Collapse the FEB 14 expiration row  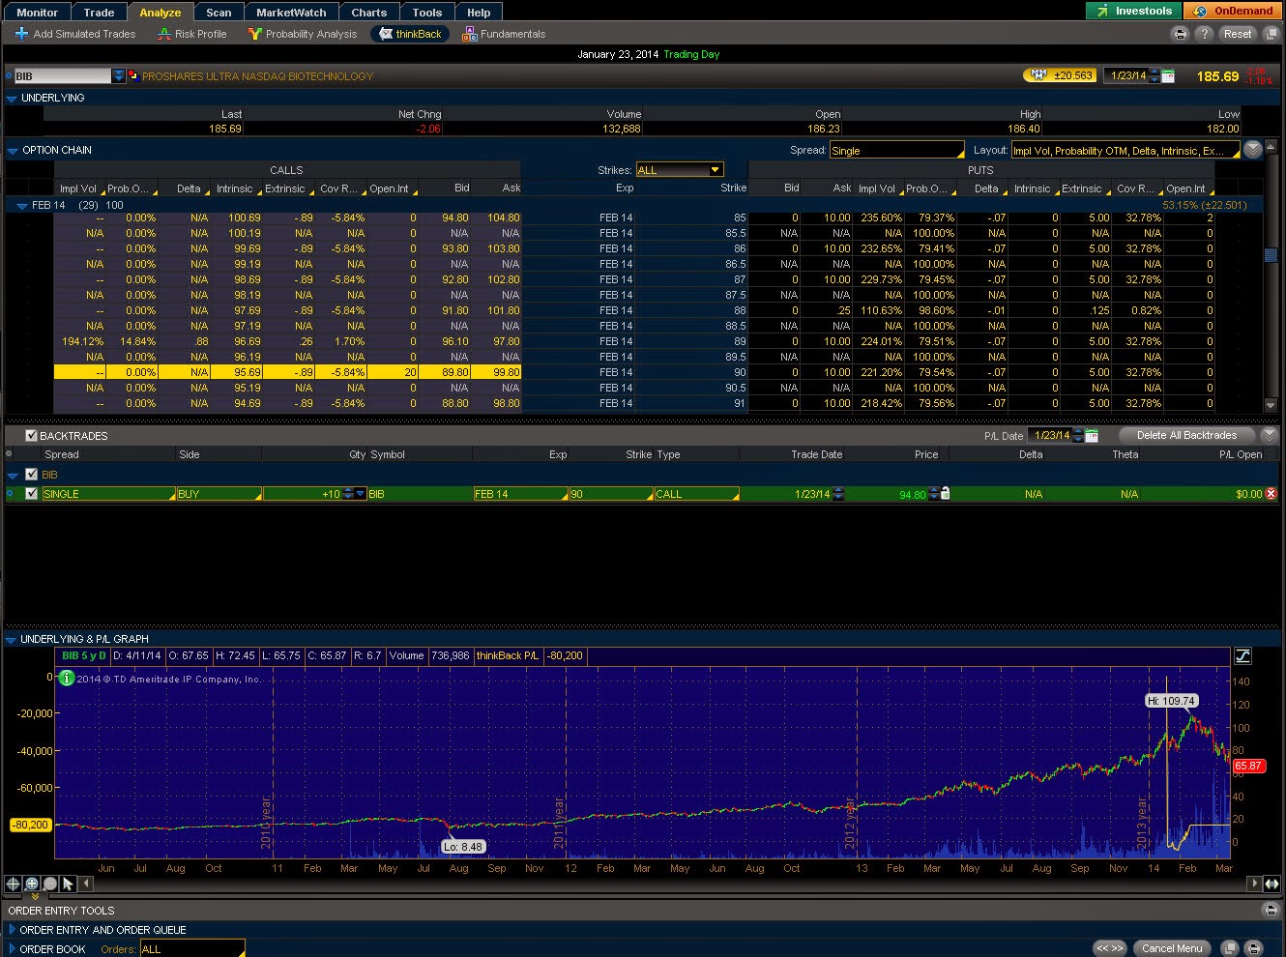click(22, 206)
